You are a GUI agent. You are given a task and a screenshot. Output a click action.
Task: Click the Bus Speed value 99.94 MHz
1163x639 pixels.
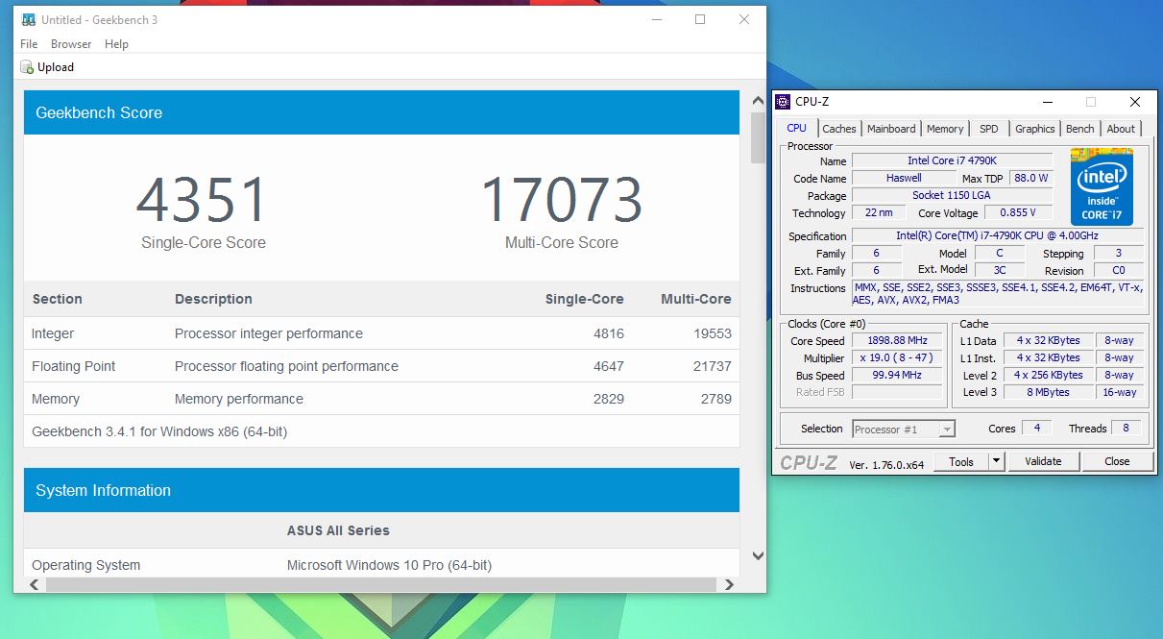898,375
